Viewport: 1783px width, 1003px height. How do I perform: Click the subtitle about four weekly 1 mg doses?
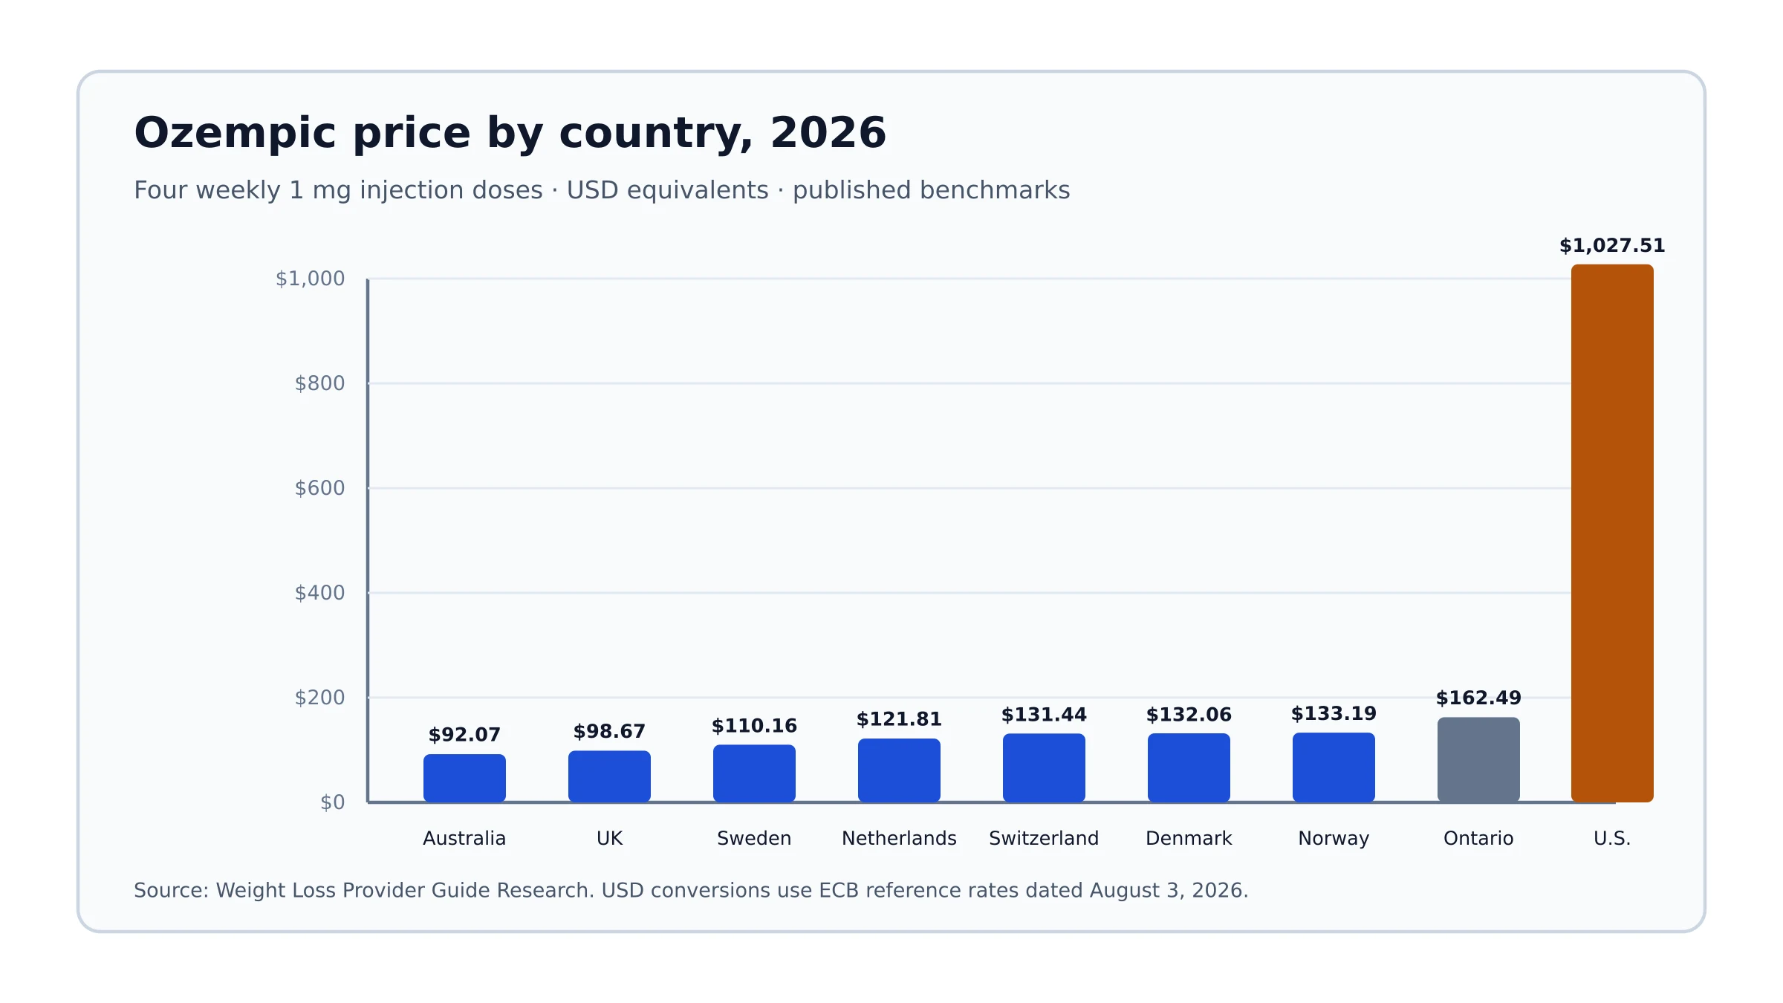602,190
